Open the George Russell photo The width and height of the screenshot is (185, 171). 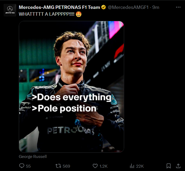(x=71, y=65)
